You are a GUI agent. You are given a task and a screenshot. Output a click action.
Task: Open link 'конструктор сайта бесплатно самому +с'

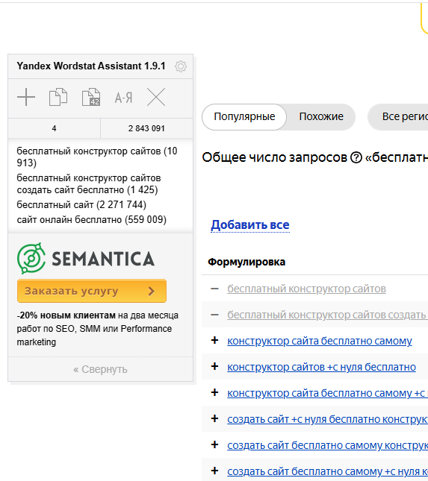point(326,393)
